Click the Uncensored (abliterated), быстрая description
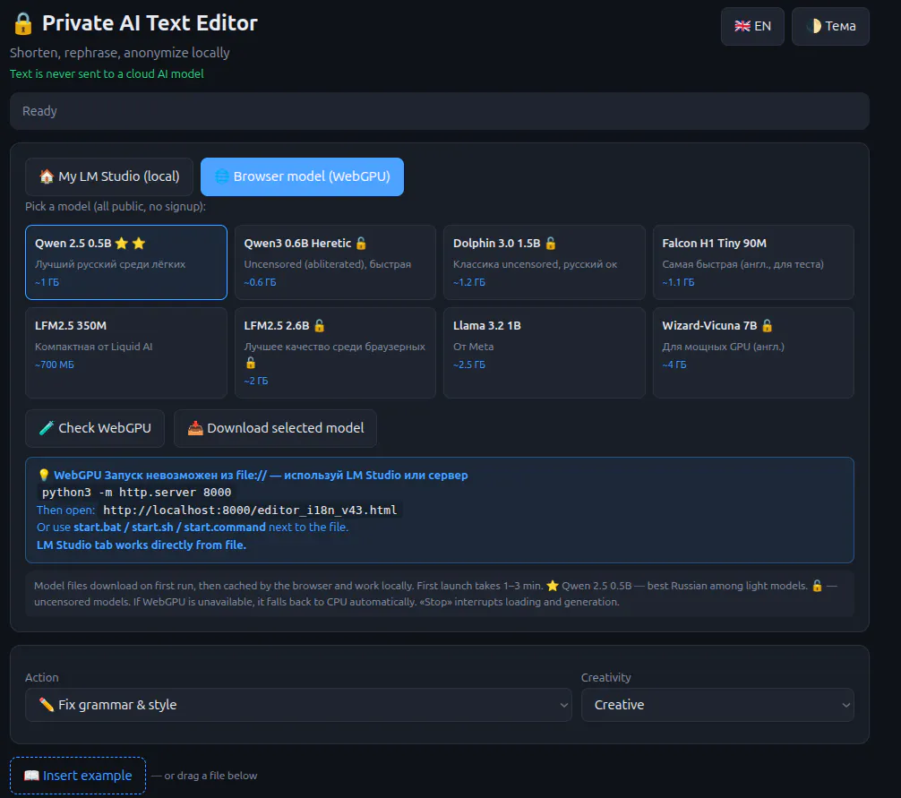 [x=328, y=264]
